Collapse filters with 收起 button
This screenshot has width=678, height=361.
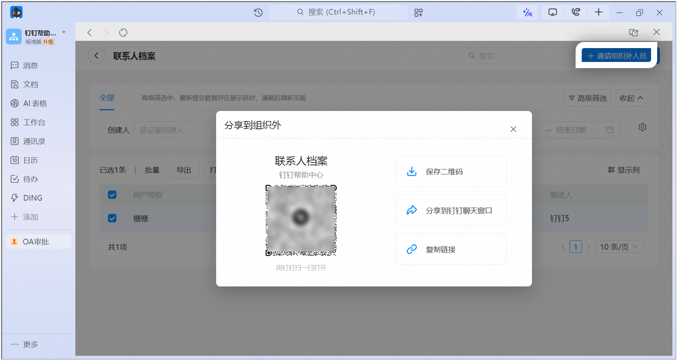(631, 98)
